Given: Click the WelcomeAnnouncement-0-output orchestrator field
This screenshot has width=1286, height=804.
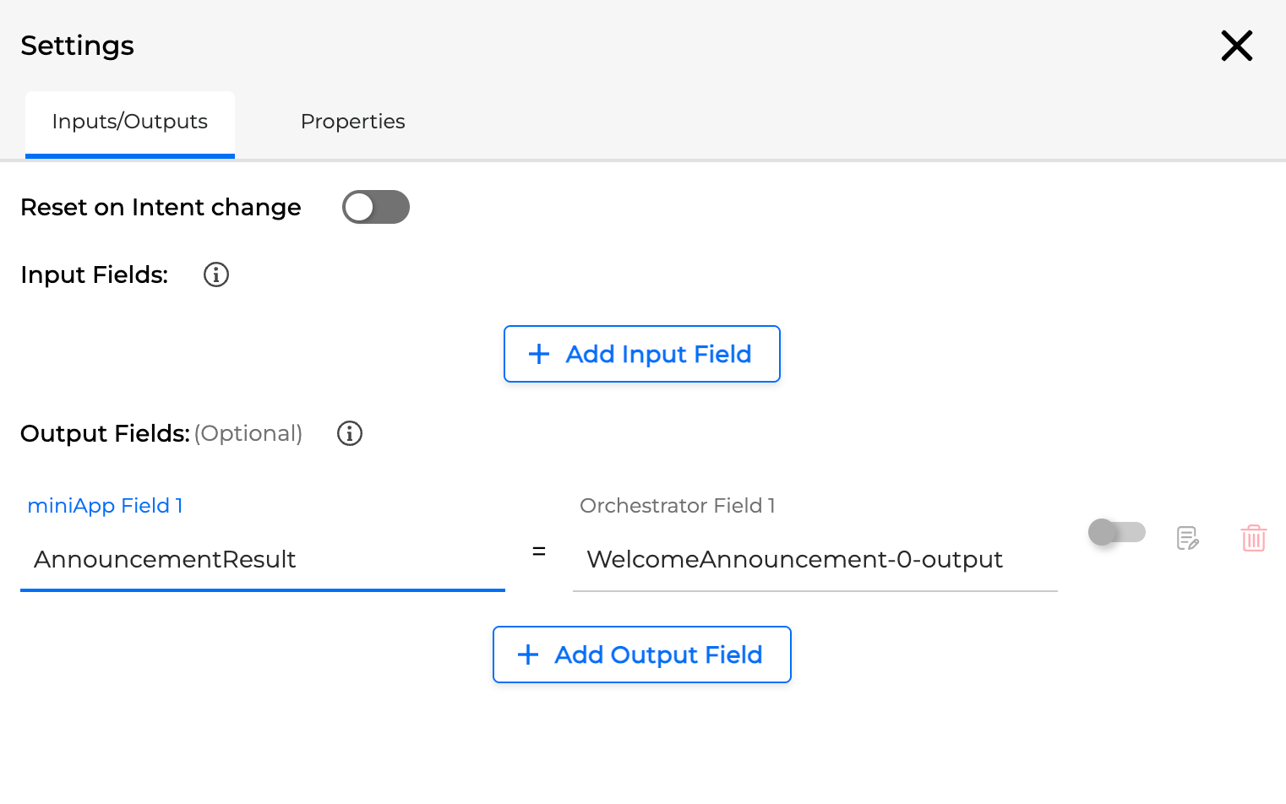Looking at the screenshot, I should pos(814,559).
